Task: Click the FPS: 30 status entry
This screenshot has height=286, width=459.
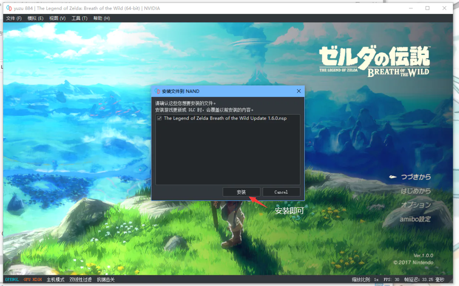Action: 391,279
